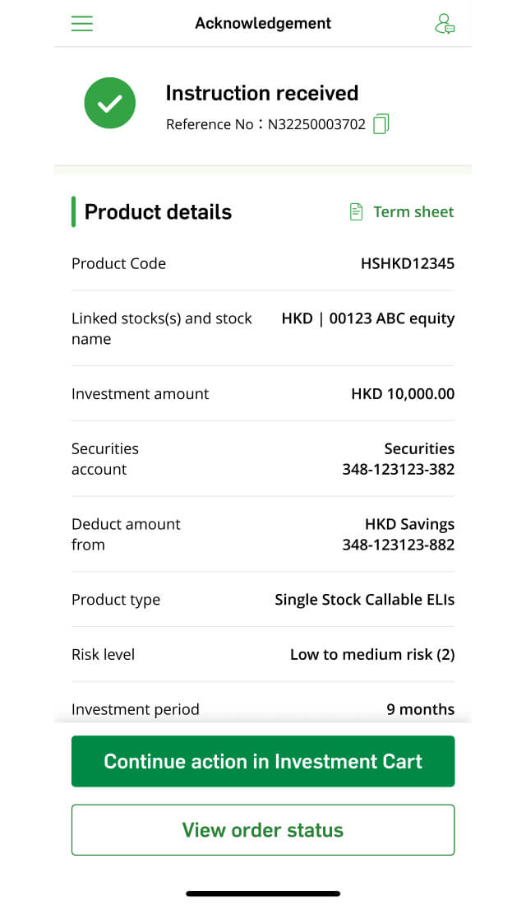Tap View order status button
526x905 pixels.
pos(263,830)
